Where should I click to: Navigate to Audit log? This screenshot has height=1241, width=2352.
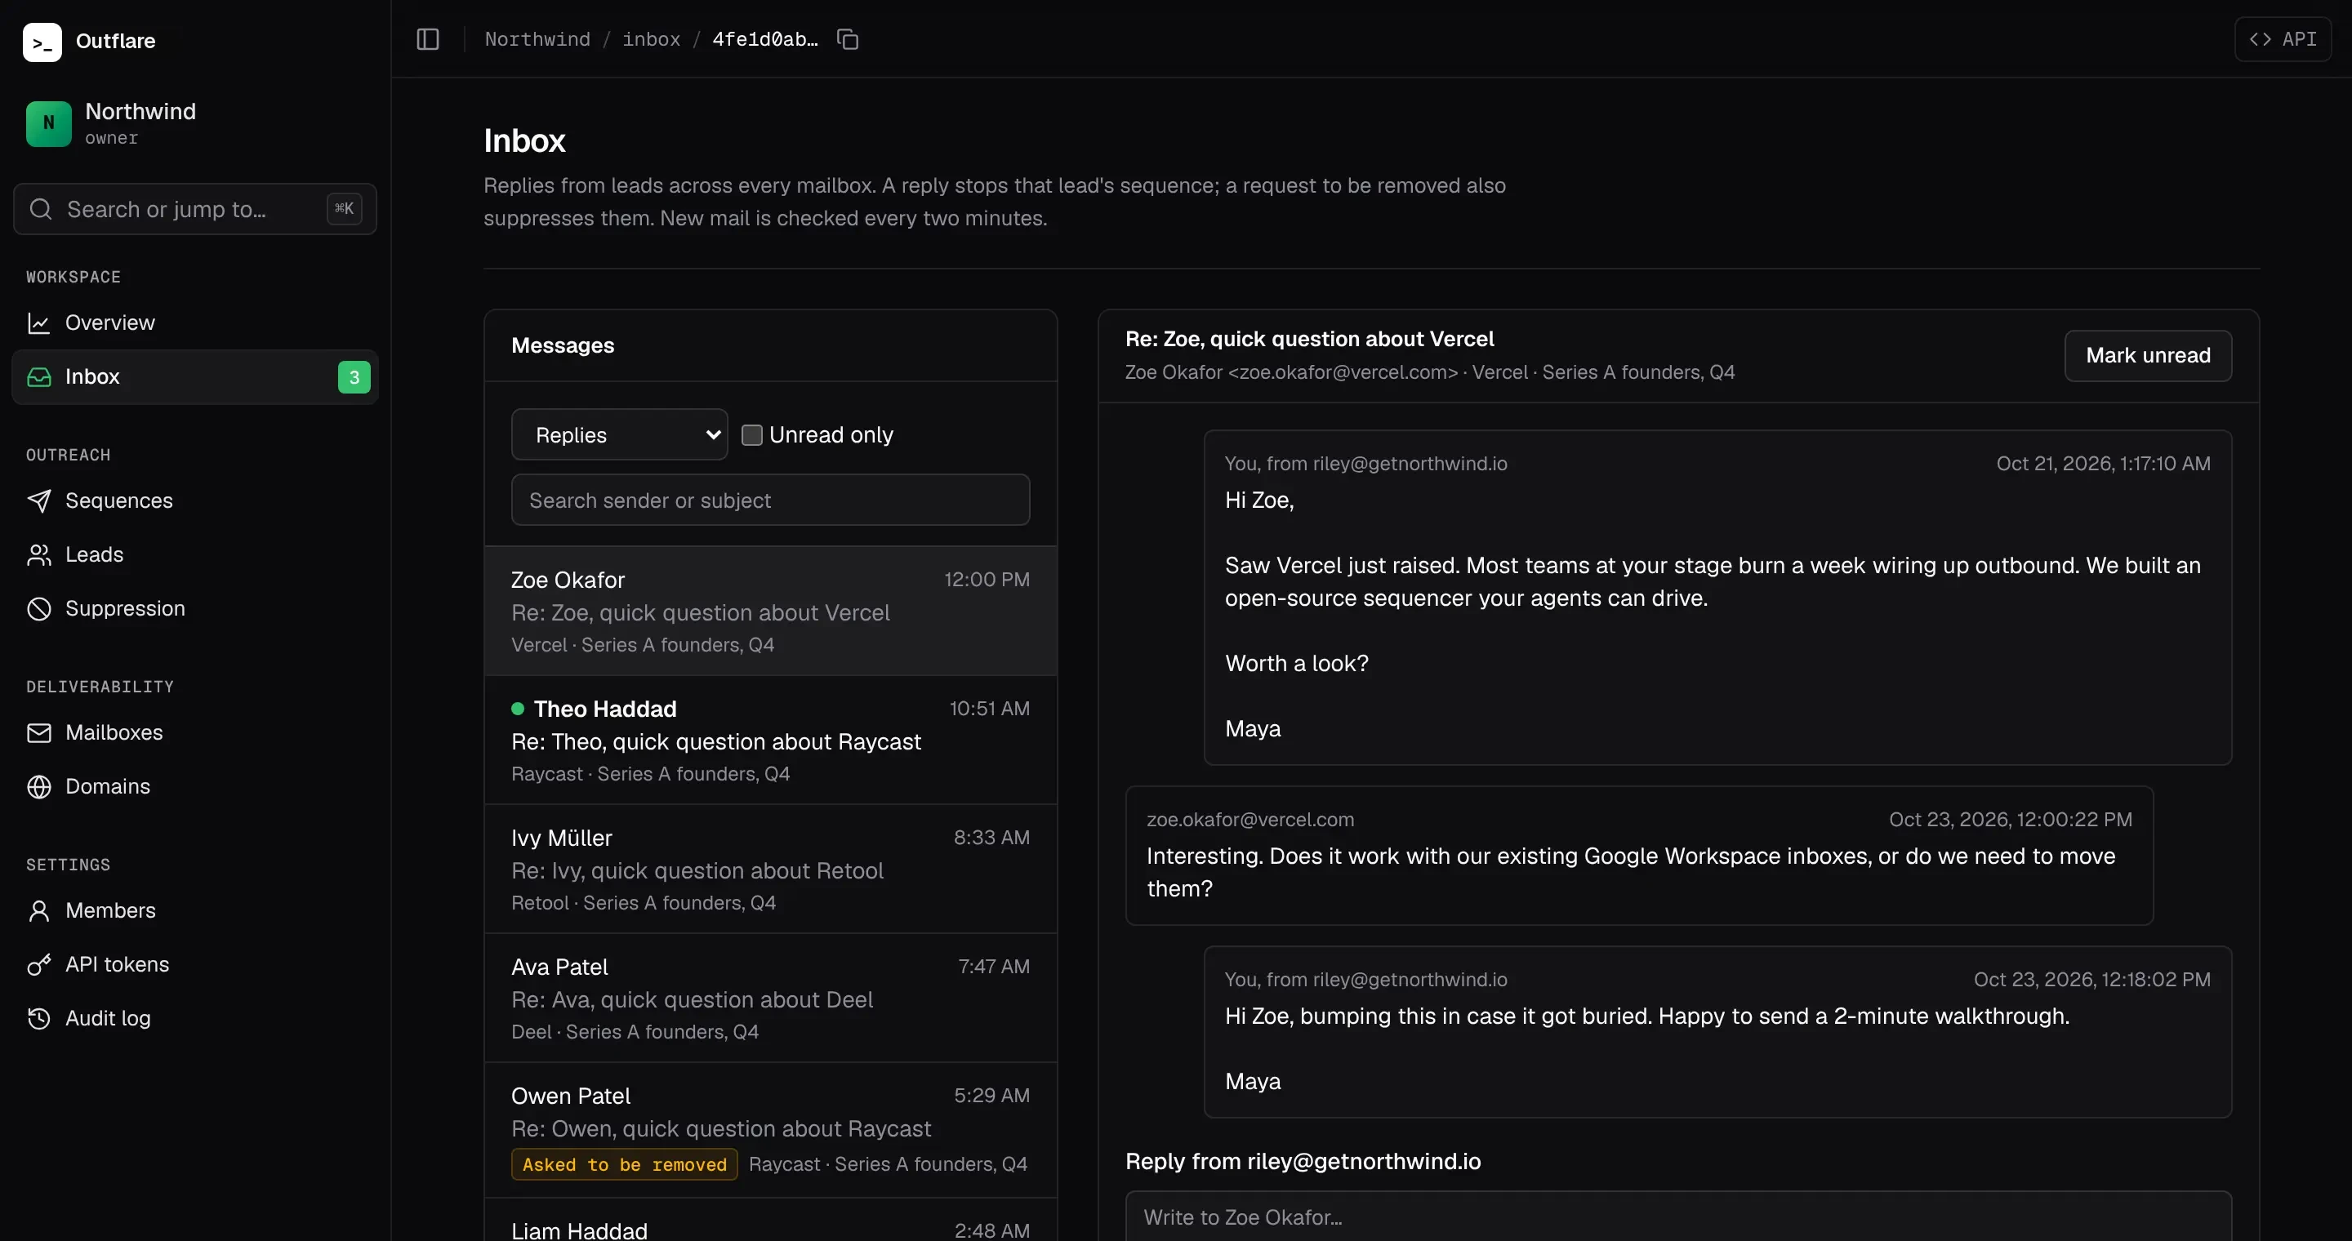(194, 1018)
